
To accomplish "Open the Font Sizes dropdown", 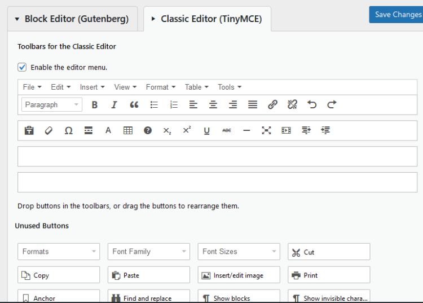I will 239,252.
